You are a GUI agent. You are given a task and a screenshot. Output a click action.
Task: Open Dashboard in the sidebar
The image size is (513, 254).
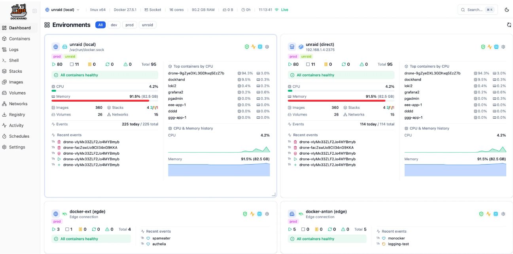point(19,28)
